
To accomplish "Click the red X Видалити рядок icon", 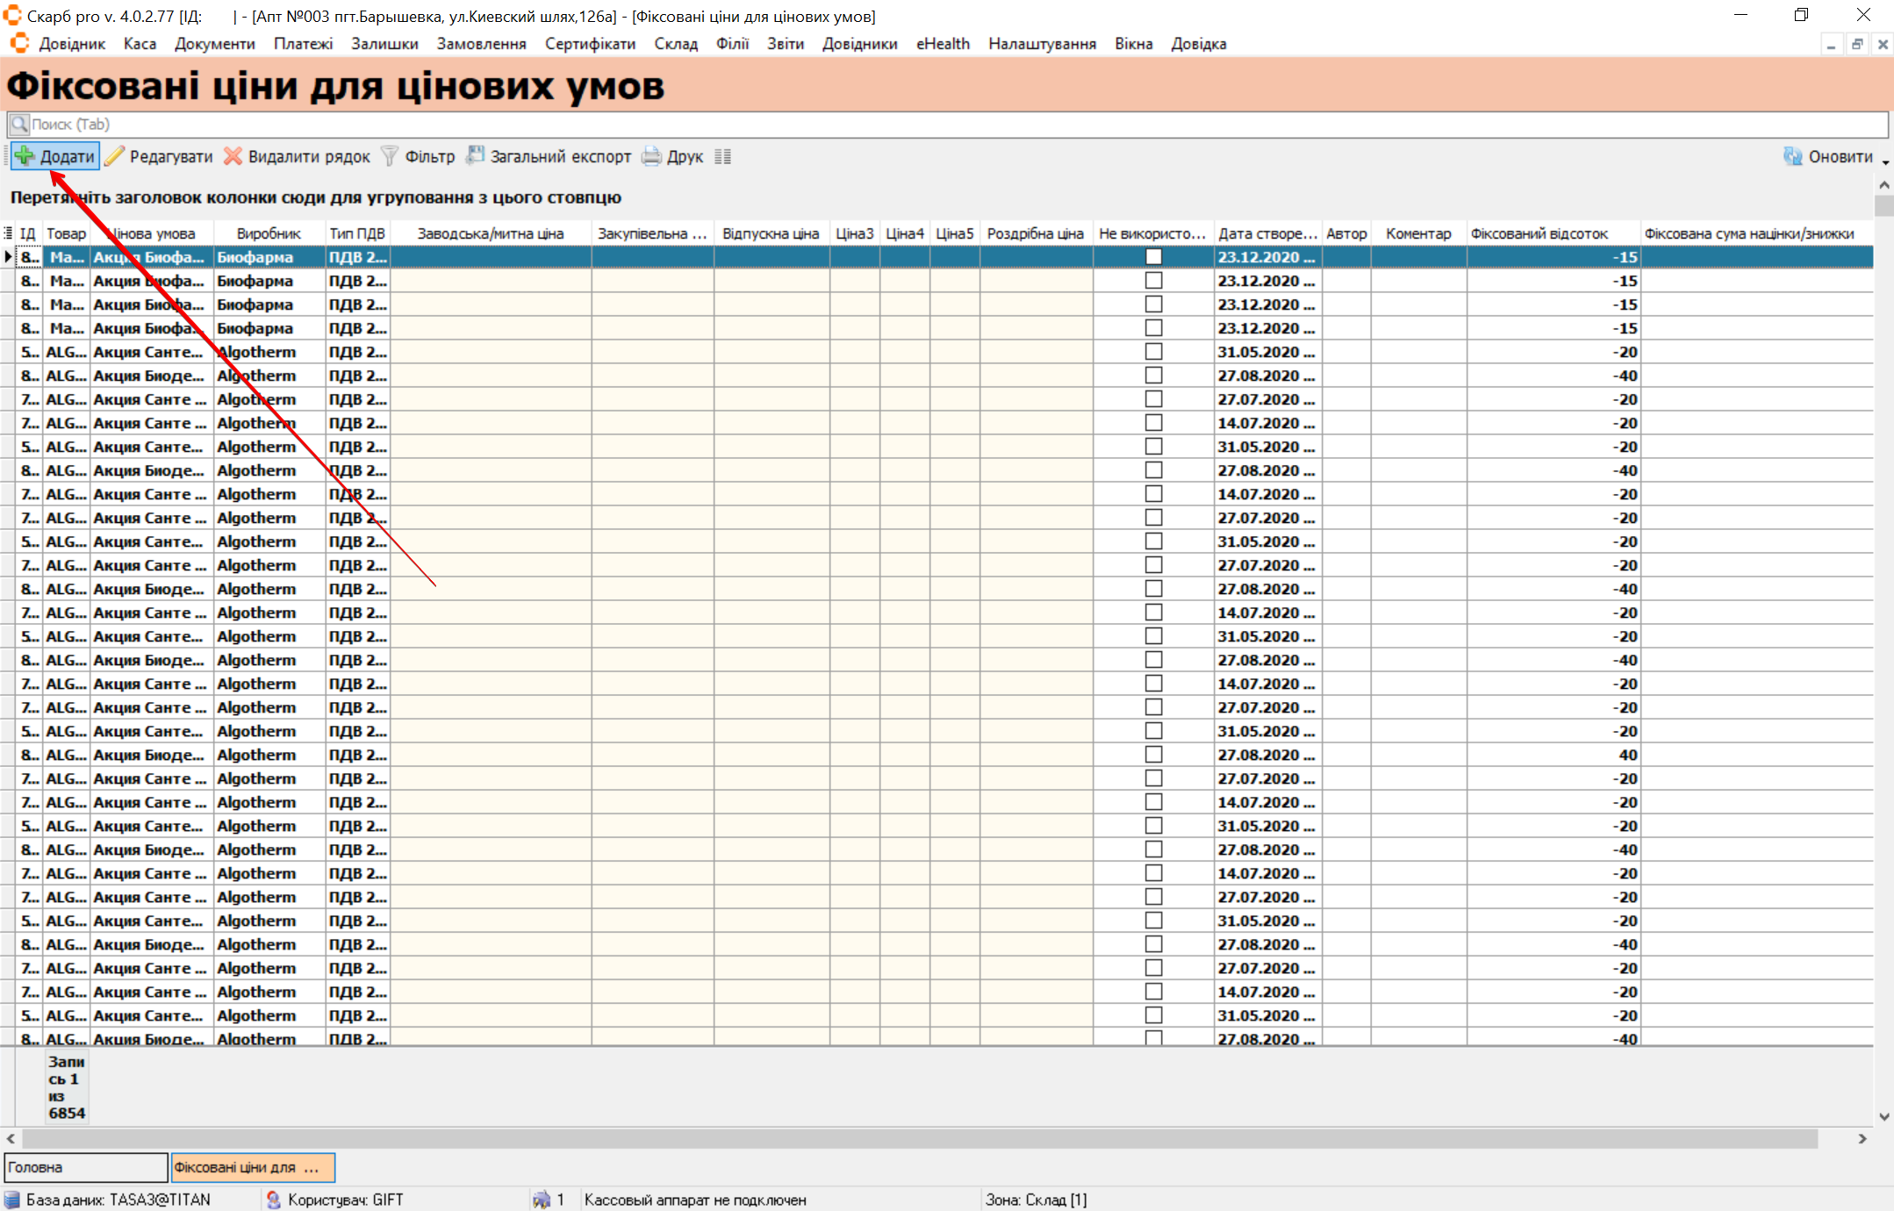I will [x=233, y=156].
